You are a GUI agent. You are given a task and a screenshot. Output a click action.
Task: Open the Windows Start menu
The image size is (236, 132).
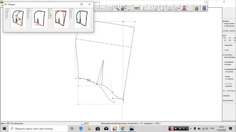pyautogui.click(x=4, y=129)
